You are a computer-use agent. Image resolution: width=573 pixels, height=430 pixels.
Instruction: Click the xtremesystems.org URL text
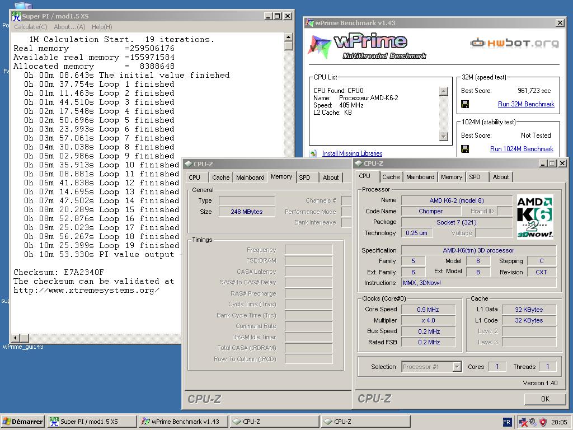[86, 291]
